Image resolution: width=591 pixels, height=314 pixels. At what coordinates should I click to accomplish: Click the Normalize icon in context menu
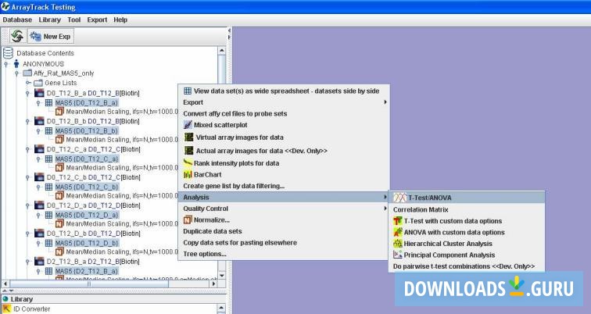click(x=188, y=219)
